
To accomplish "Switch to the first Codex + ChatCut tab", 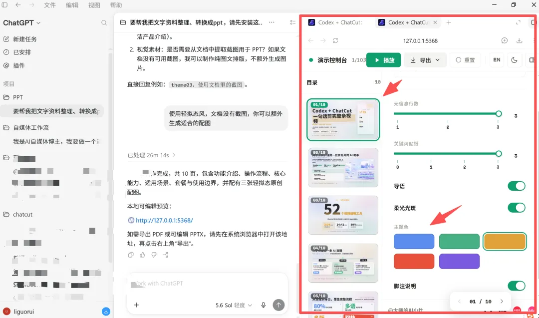I will pos(336,22).
